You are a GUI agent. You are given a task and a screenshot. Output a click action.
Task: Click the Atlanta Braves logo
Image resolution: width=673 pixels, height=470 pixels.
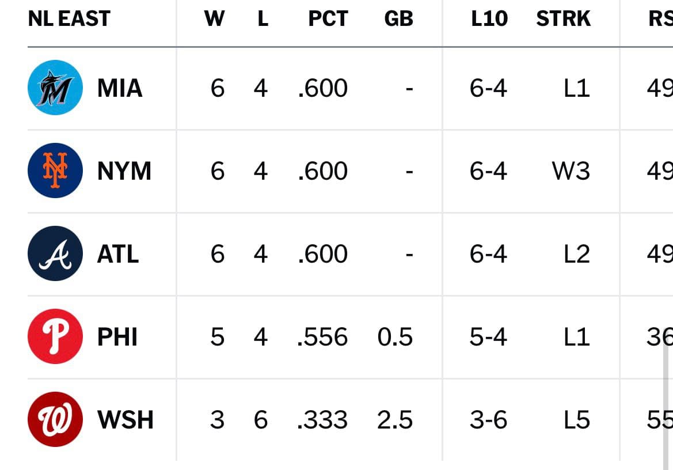click(x=55, y=253)
